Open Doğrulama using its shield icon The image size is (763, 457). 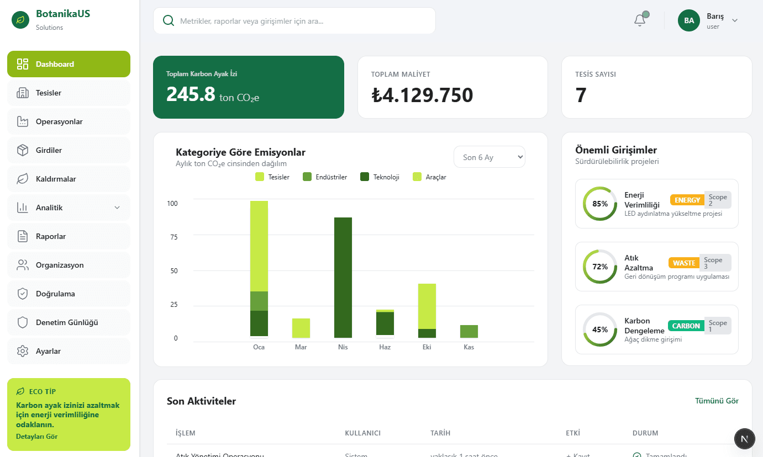click(22, 293)
